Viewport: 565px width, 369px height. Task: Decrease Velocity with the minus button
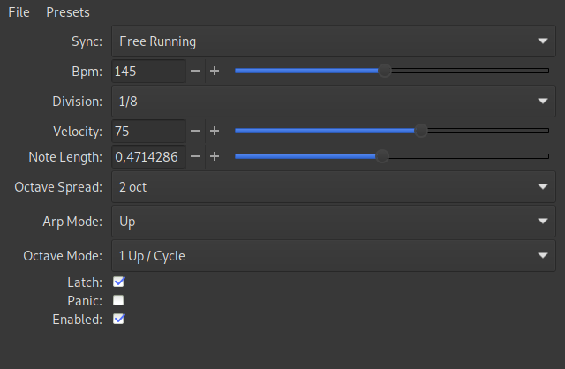195,131
